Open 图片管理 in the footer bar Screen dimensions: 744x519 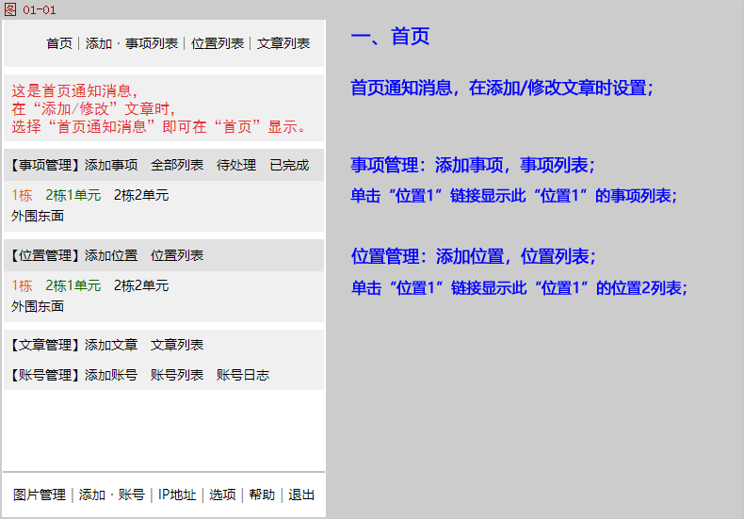pyautogui.click(x=40, y=495)
